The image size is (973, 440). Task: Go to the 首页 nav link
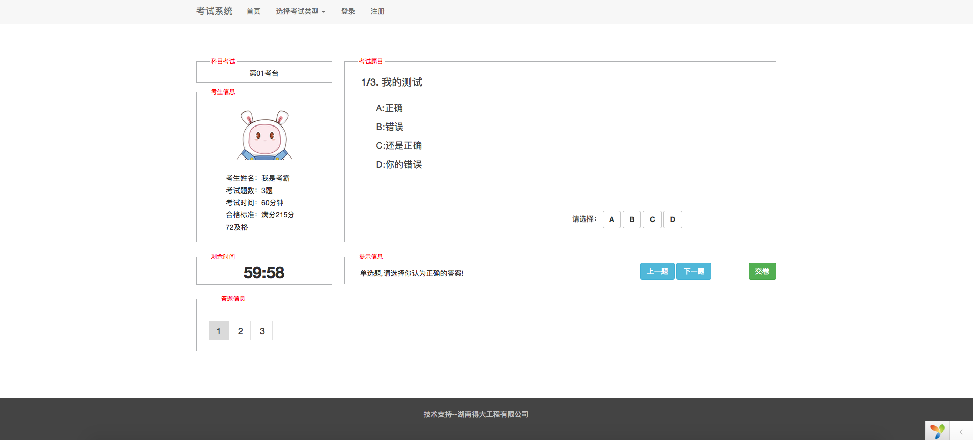pyautogui.click(x=253, y=11)
